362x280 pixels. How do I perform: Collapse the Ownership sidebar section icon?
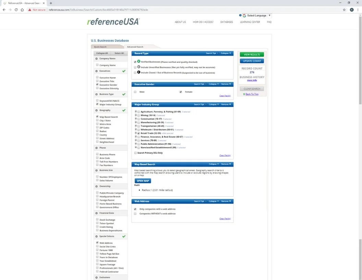click(x=97, y=186)
